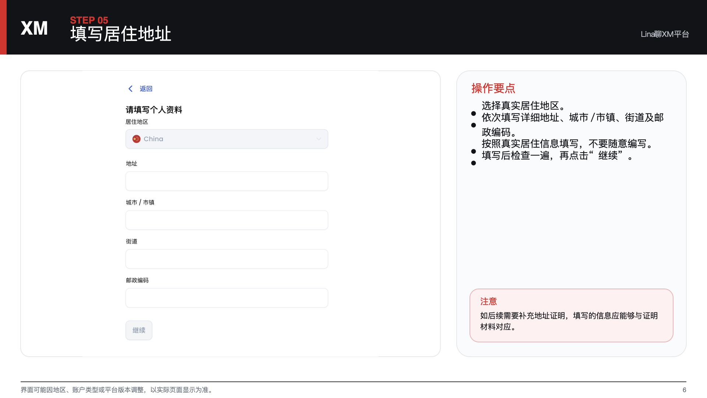Click the note text starting 如后续需要补充地址证明
Image resolution: width=707 pixels, height=398 pixels.
[569, 321]
